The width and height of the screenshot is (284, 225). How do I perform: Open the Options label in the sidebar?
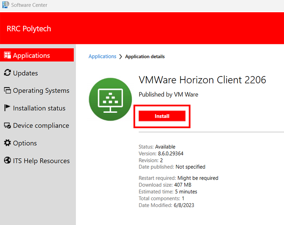tap(25, 143)
